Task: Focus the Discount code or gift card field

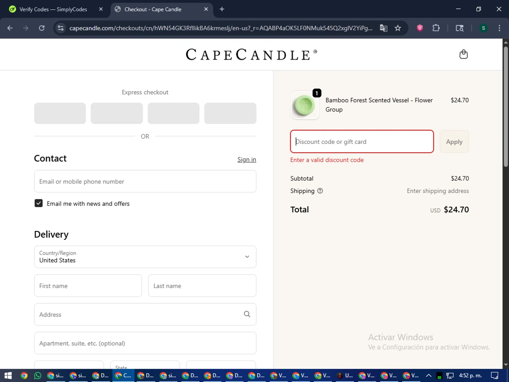Action: (362, 142)
